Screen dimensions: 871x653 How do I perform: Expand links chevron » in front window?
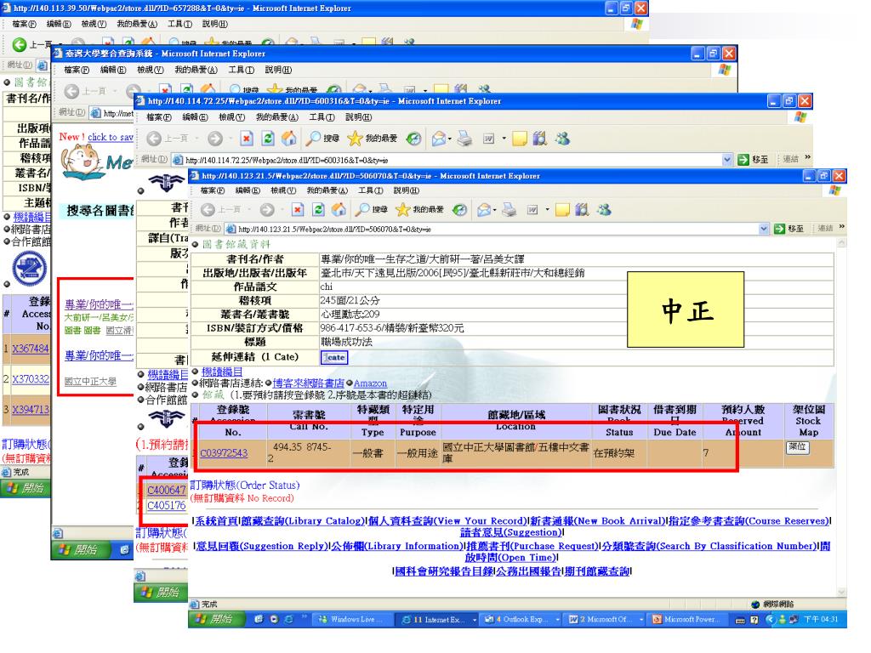coord(841,227)
